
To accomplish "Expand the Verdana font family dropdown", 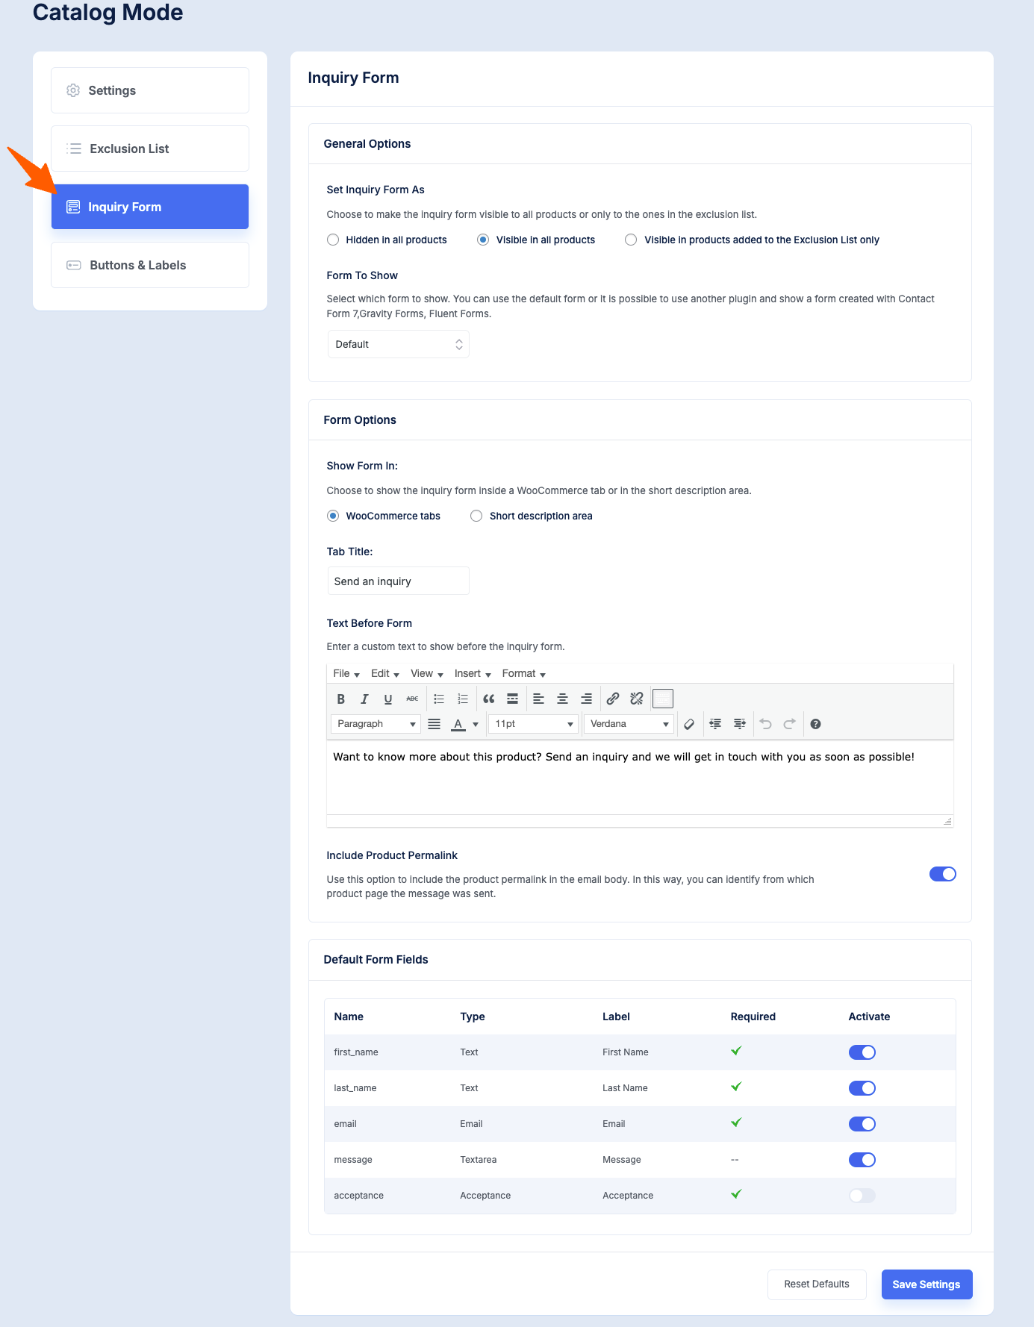I will 629,724.
